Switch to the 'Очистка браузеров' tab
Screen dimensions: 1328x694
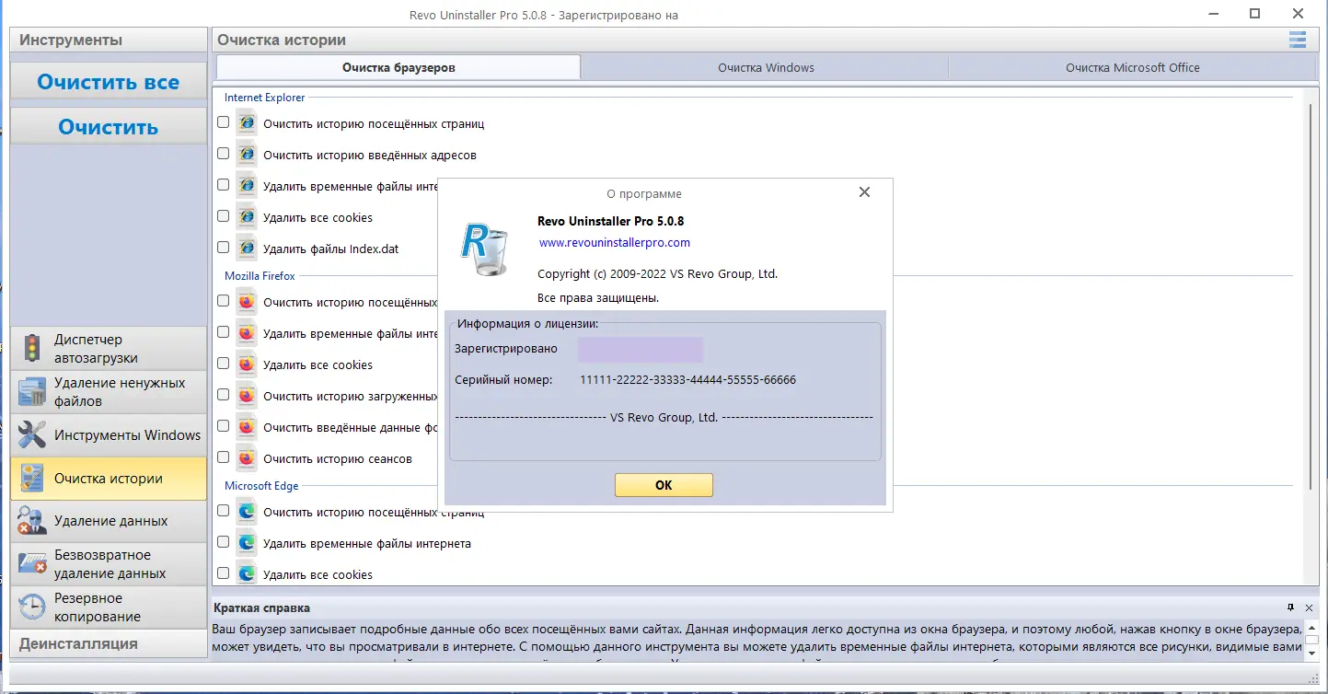click(398, 67)
